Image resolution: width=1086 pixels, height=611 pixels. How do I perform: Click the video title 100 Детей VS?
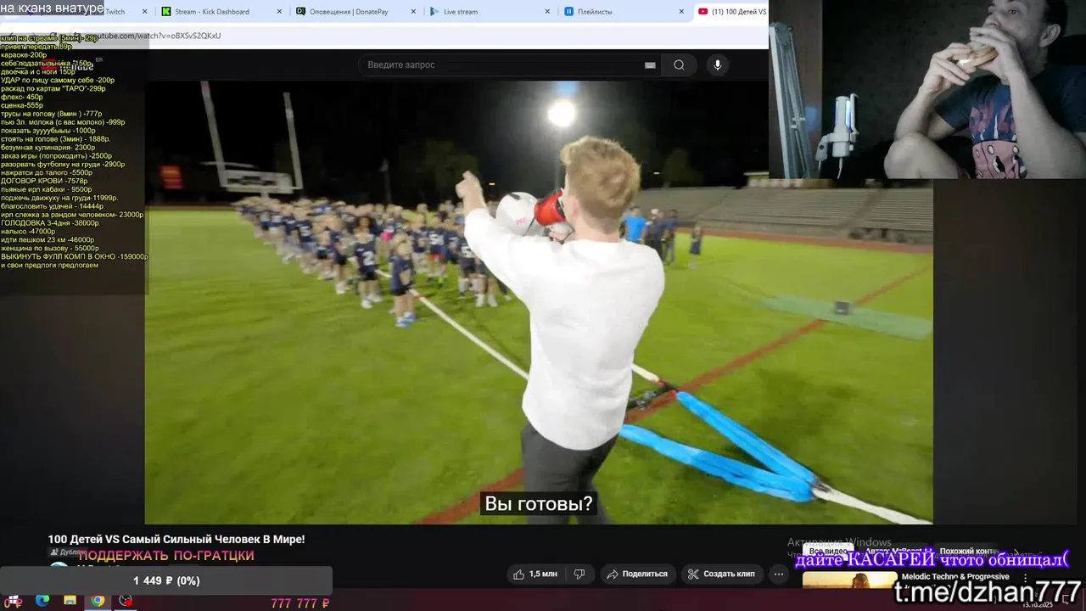tap(176, 540)
